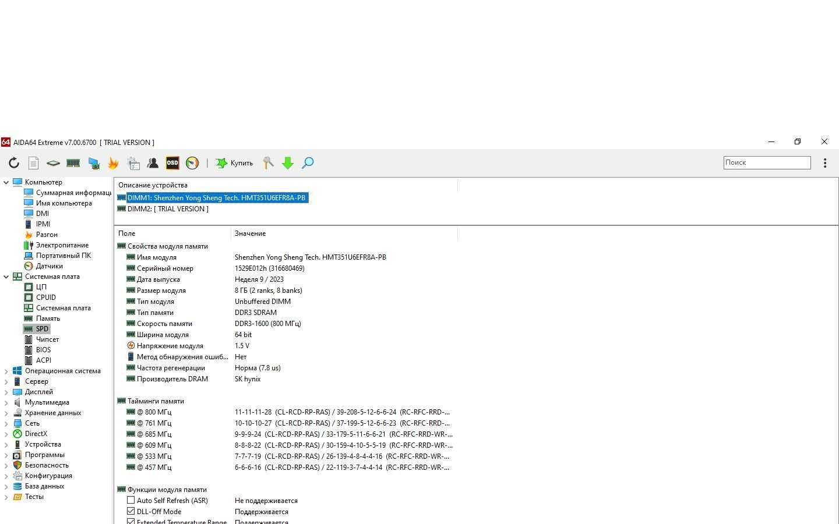
Task: Expand the Программы tree node
Action: point(6,455)
